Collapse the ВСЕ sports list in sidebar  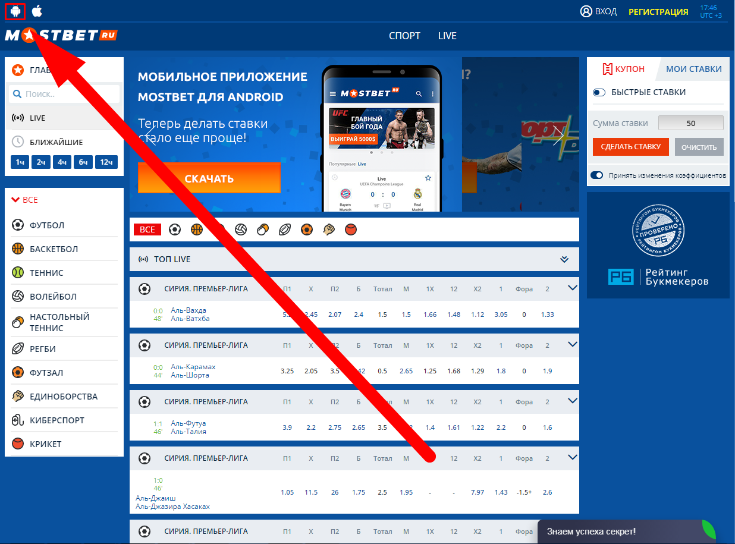[x=15, y=200]
